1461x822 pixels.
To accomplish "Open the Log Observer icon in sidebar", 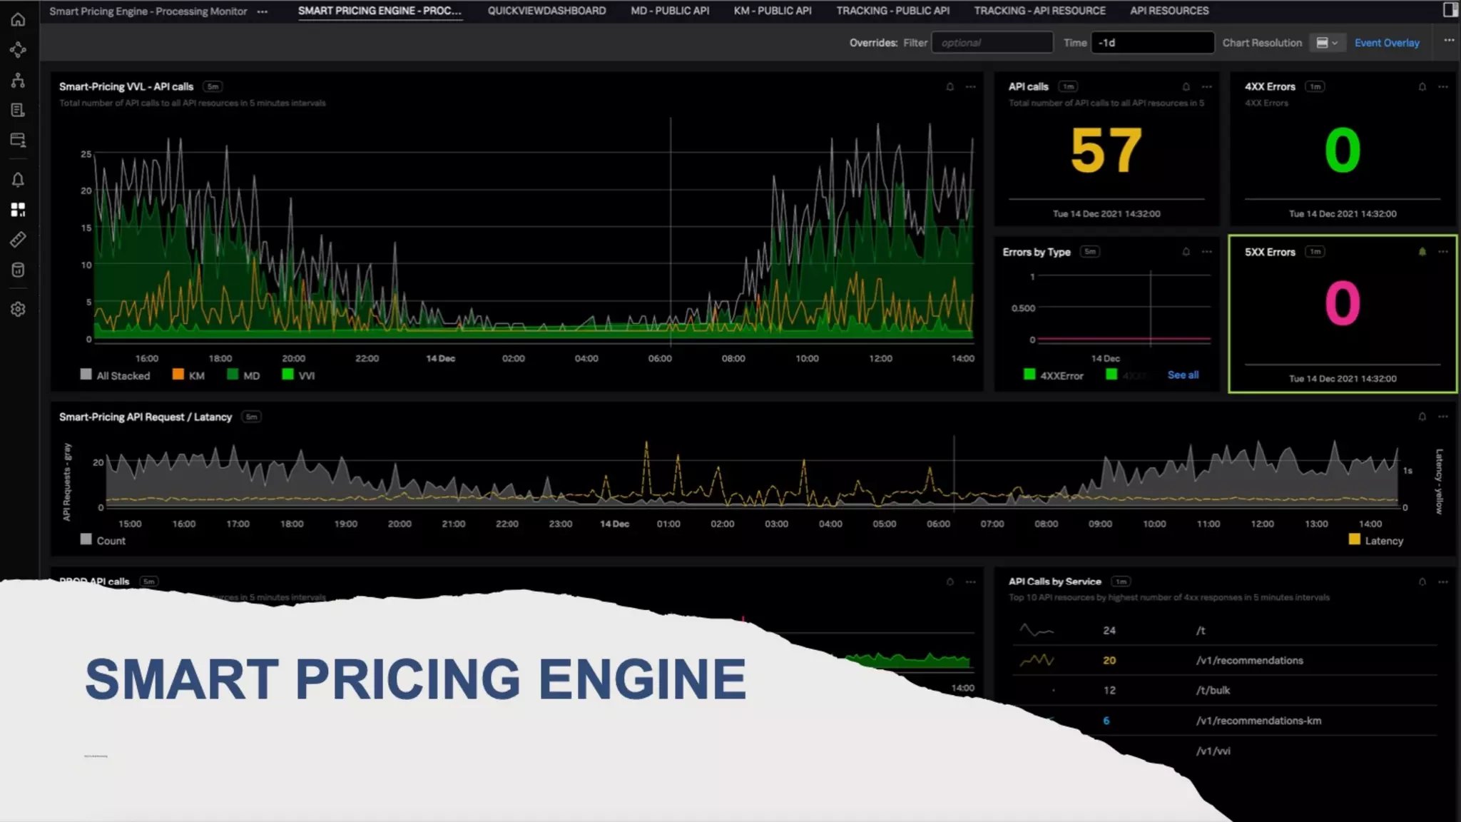I will pos(18,110).
